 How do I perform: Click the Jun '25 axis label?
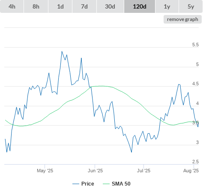point(95,171)
